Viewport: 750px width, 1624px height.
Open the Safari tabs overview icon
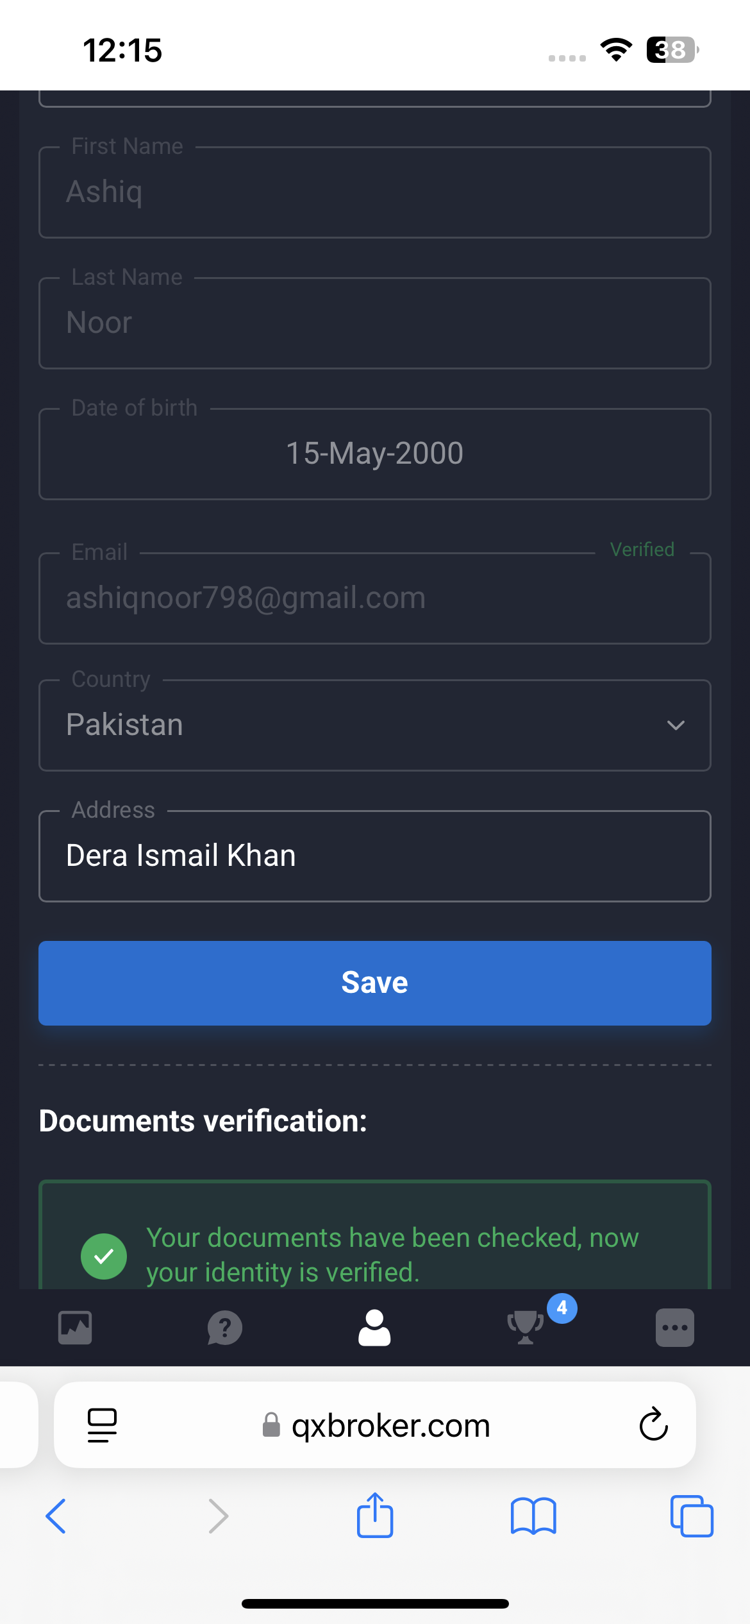click(691, 1516)
